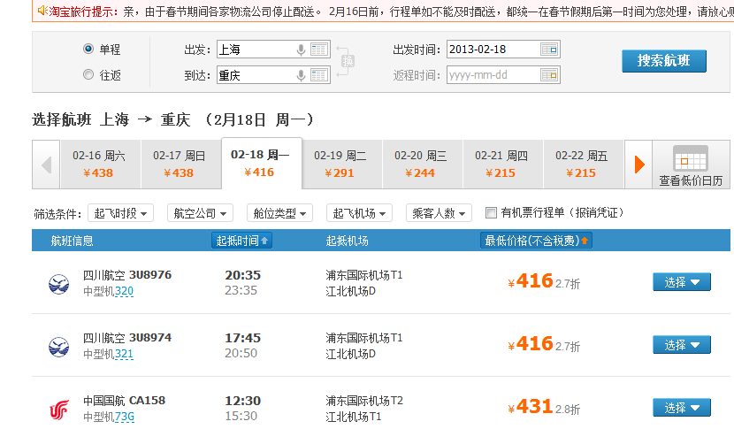Expand the 起飞机场 filter dropdown
The image size is (734, 429).
(x=360, y=213)
